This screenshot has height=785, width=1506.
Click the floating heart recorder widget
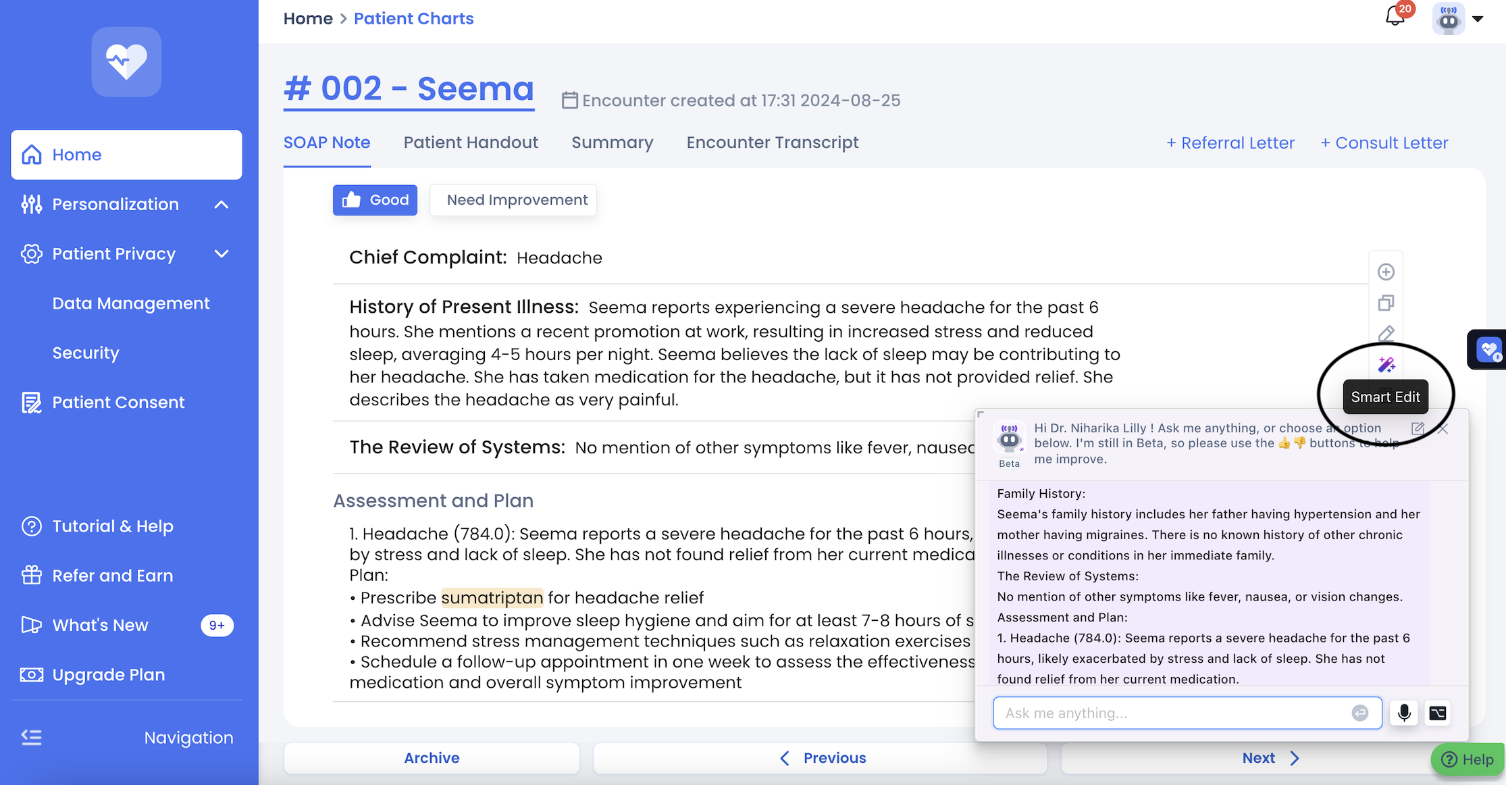coord(1488,349)
